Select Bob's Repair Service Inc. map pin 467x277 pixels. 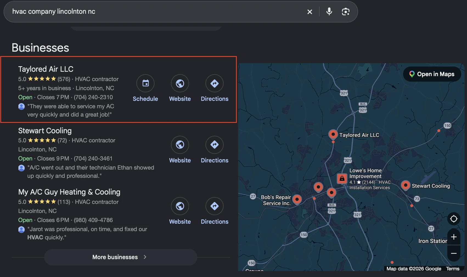coord(297,200)
